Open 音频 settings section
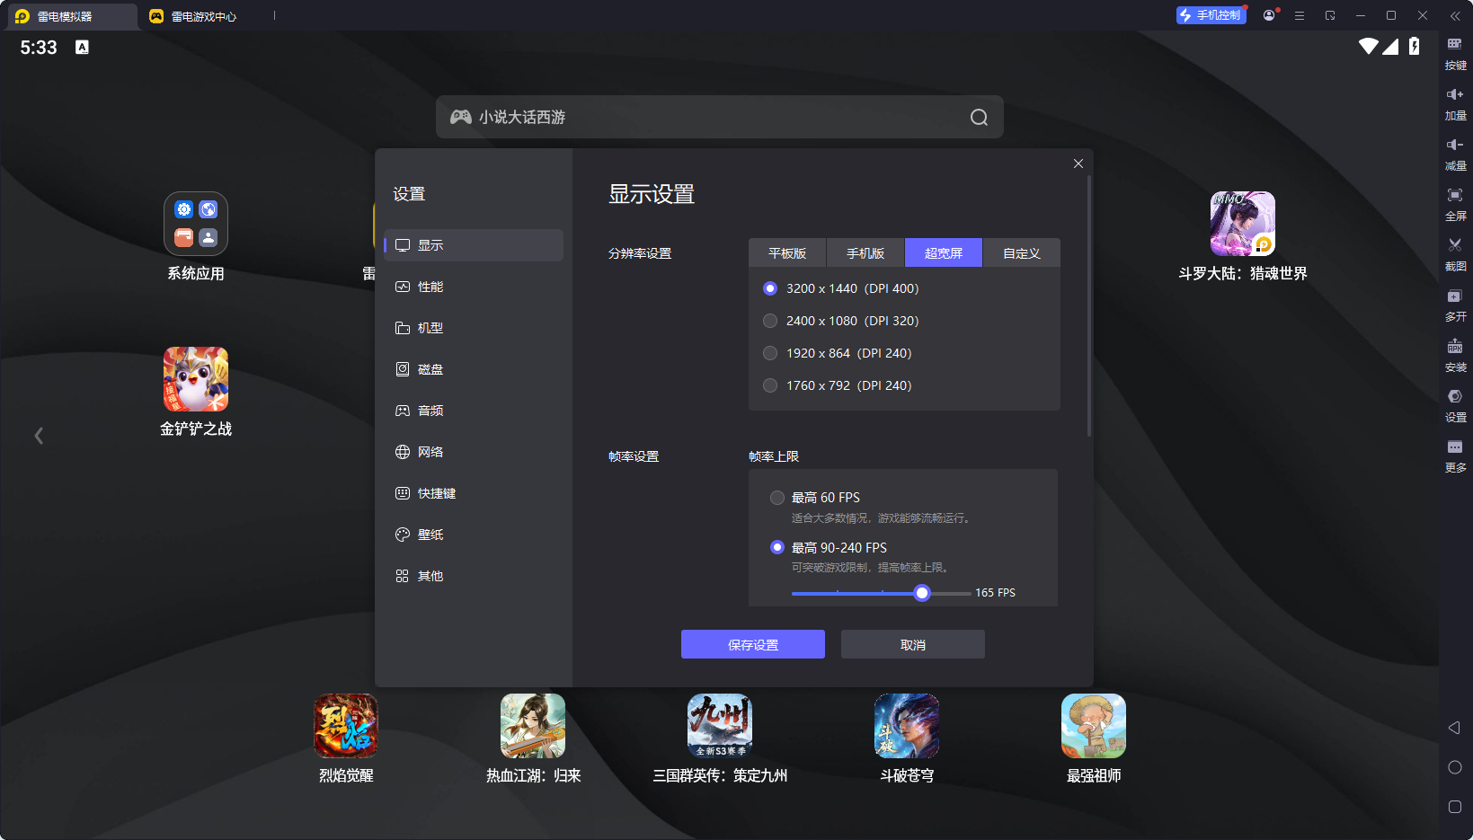 [474, 411]
